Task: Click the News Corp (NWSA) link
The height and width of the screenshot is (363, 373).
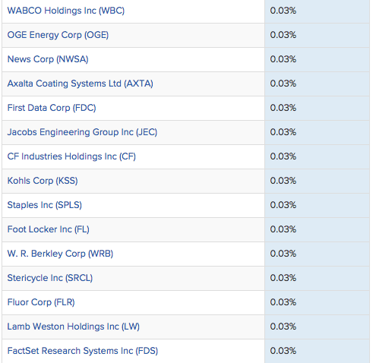Action: click(x=48, y=59)
